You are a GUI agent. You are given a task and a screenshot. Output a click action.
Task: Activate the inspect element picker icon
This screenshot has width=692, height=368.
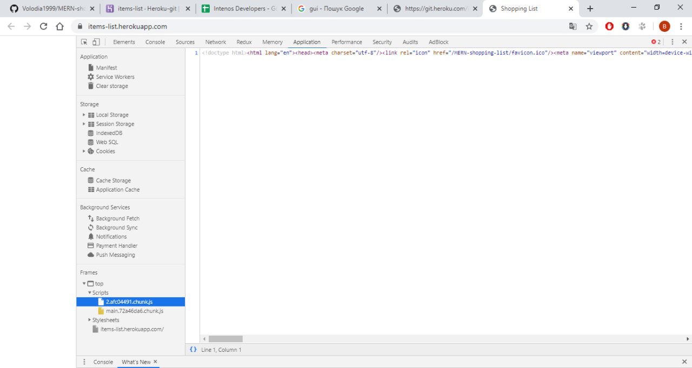(84, 42)
